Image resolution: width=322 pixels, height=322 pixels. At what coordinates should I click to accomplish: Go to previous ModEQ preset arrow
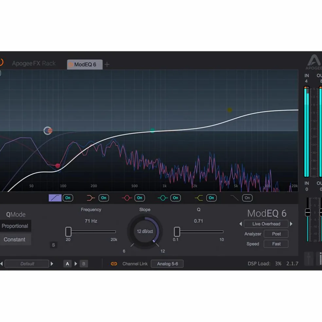click(241, 224)
